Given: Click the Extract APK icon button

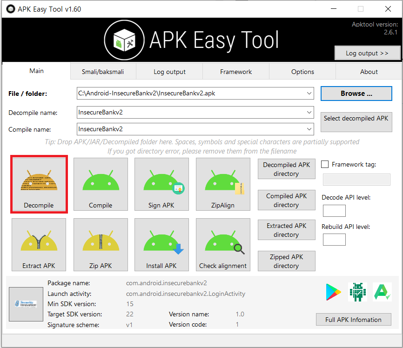Looking at the screenshot, I should pyautogui.click(x=39, y=245).
